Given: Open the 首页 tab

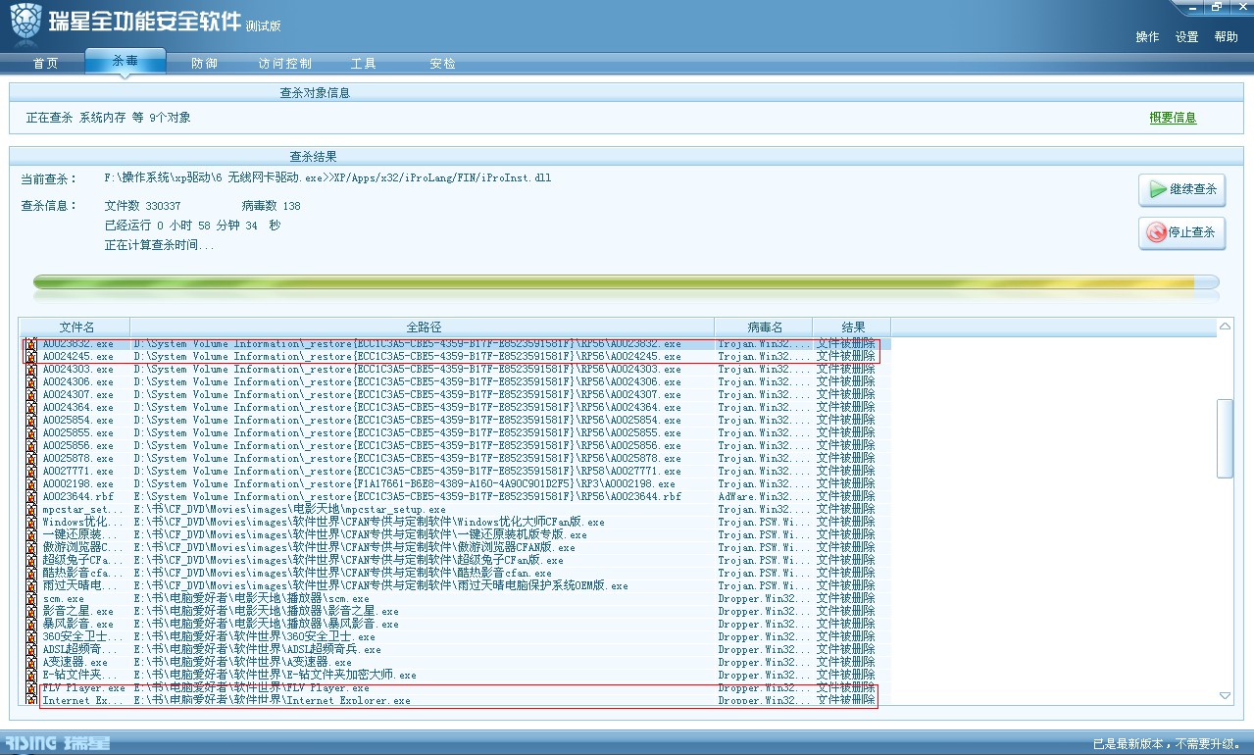Looking at the screenshot, I should tap(45, 64).
